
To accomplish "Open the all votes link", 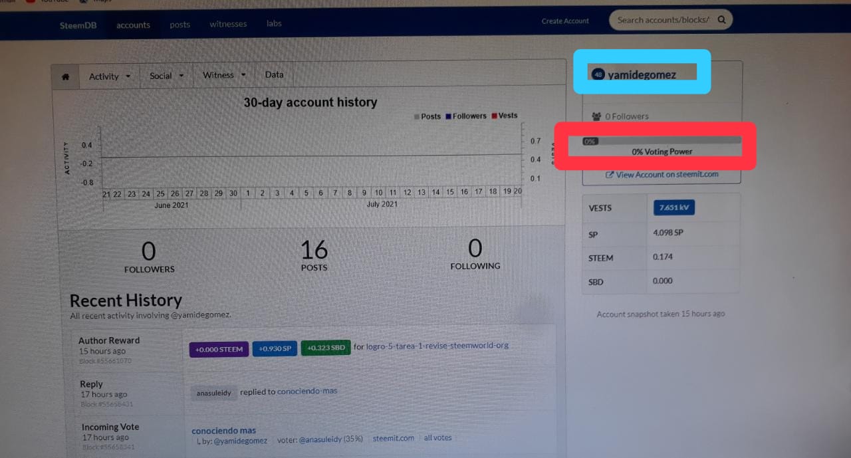I will (437, 437).
